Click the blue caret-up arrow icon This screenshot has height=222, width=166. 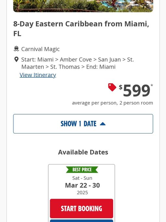pyautogui.click(x=103, y=124)
